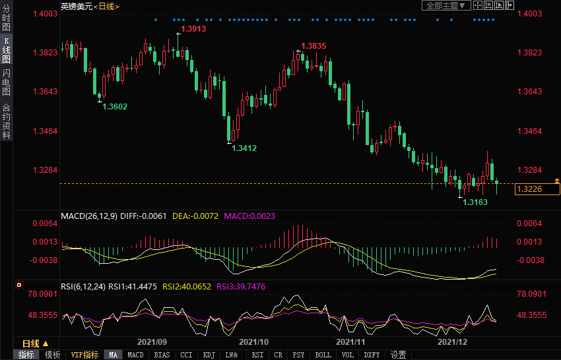Image resolution: width=561 pixels, height=360 pixels.
Task: Open the 合约资料 side tab
Action: point(6,121)
